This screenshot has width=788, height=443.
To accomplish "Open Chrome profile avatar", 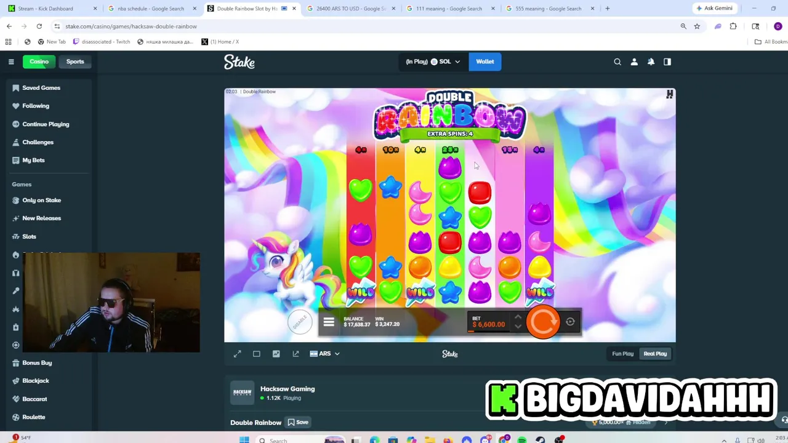I will [x=778, y=26].
